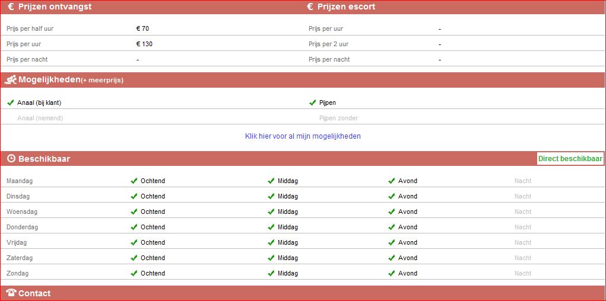Click the green checkmark in the first Mogelijkheden row, right column

coord(313,103)
